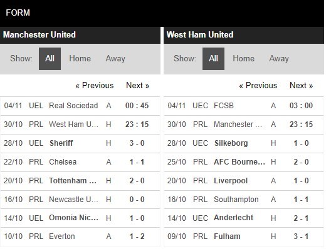
Task: Go to Previous Manchester United matches
Action: 95,86
